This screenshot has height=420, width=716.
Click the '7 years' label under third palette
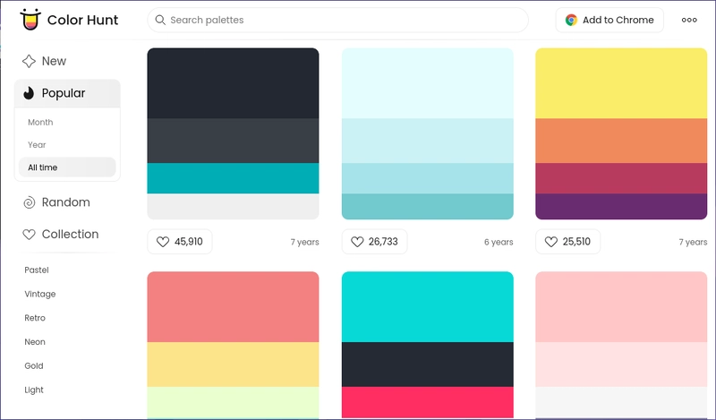pos(693,242)
